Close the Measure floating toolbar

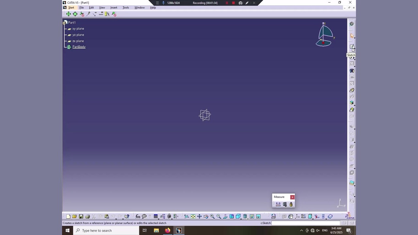point(292,197)
